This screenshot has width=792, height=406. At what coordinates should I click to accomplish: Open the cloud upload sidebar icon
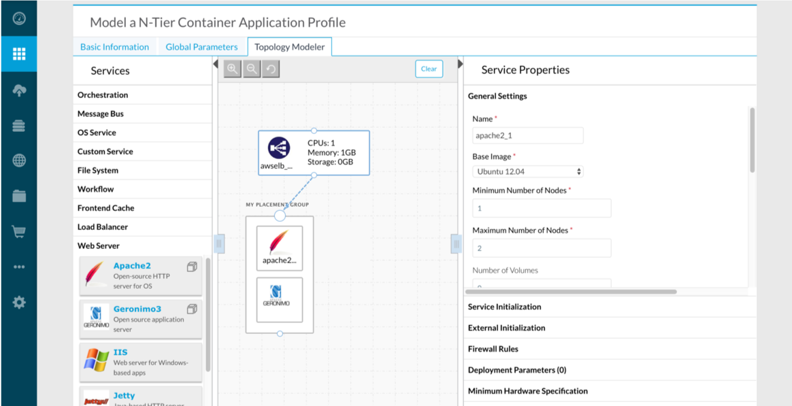18,90
